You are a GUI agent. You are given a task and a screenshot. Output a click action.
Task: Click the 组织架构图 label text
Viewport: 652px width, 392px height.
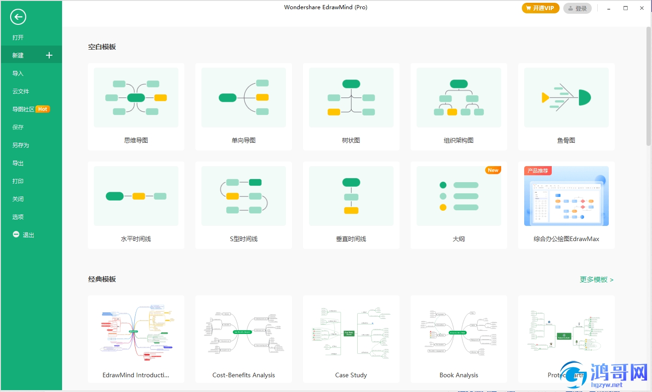tap(459, 140)
